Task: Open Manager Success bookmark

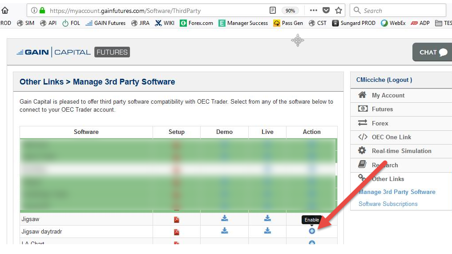Action: click(x=243, y=23)
